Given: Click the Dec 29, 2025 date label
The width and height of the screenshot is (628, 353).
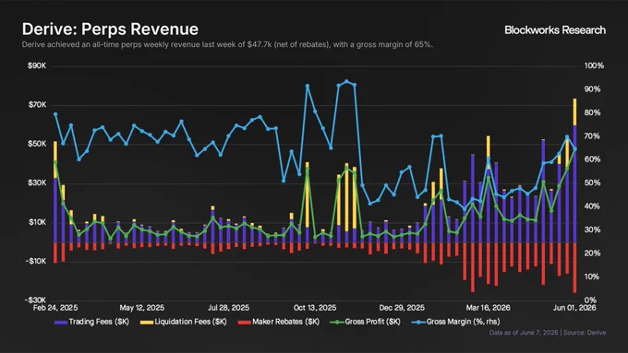Looking at the screenshot, I should coord(402,308).
